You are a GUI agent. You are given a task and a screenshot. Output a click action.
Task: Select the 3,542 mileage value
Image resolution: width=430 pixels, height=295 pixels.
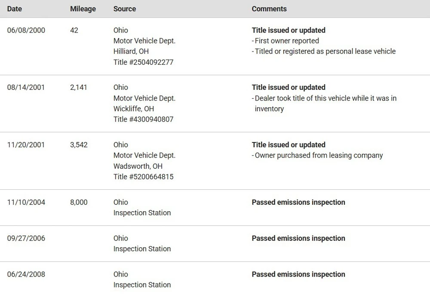click(x=79, y=145)
